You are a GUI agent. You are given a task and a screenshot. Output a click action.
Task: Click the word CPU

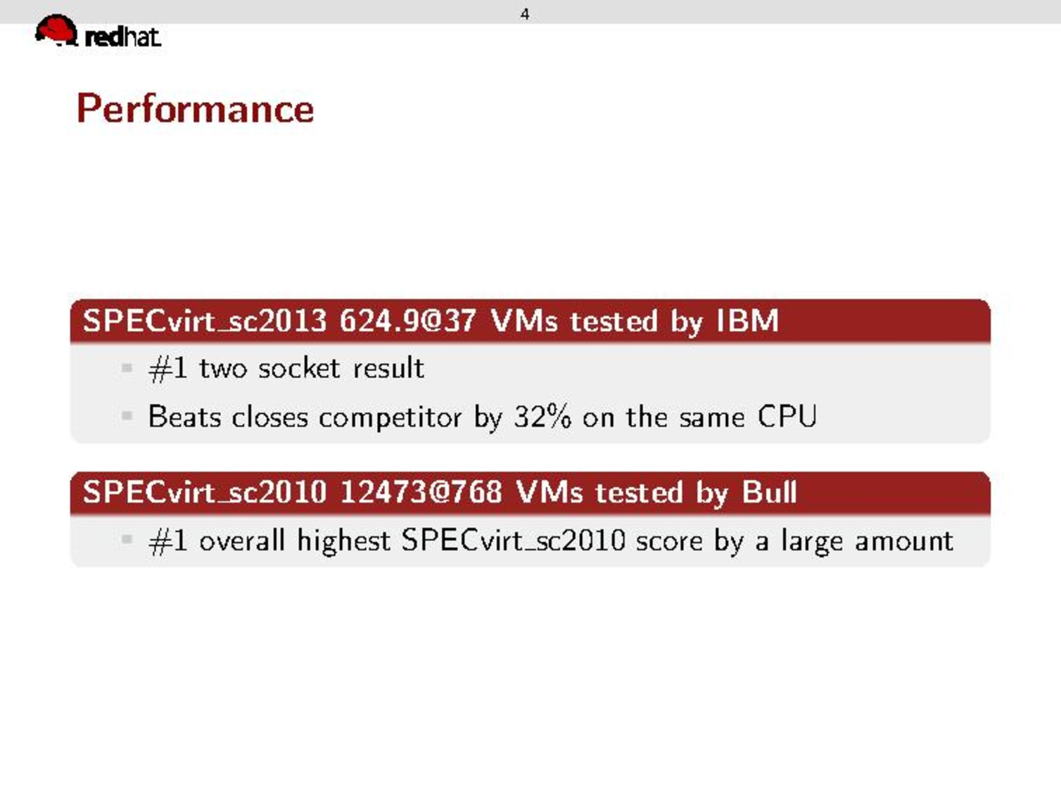pos(787,417)
